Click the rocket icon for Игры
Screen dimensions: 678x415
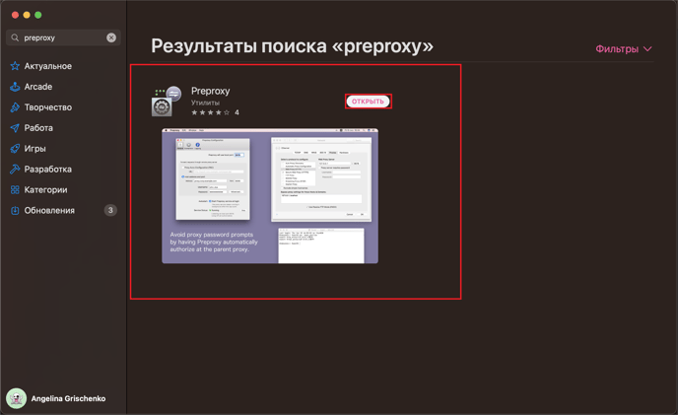[15, 149]
